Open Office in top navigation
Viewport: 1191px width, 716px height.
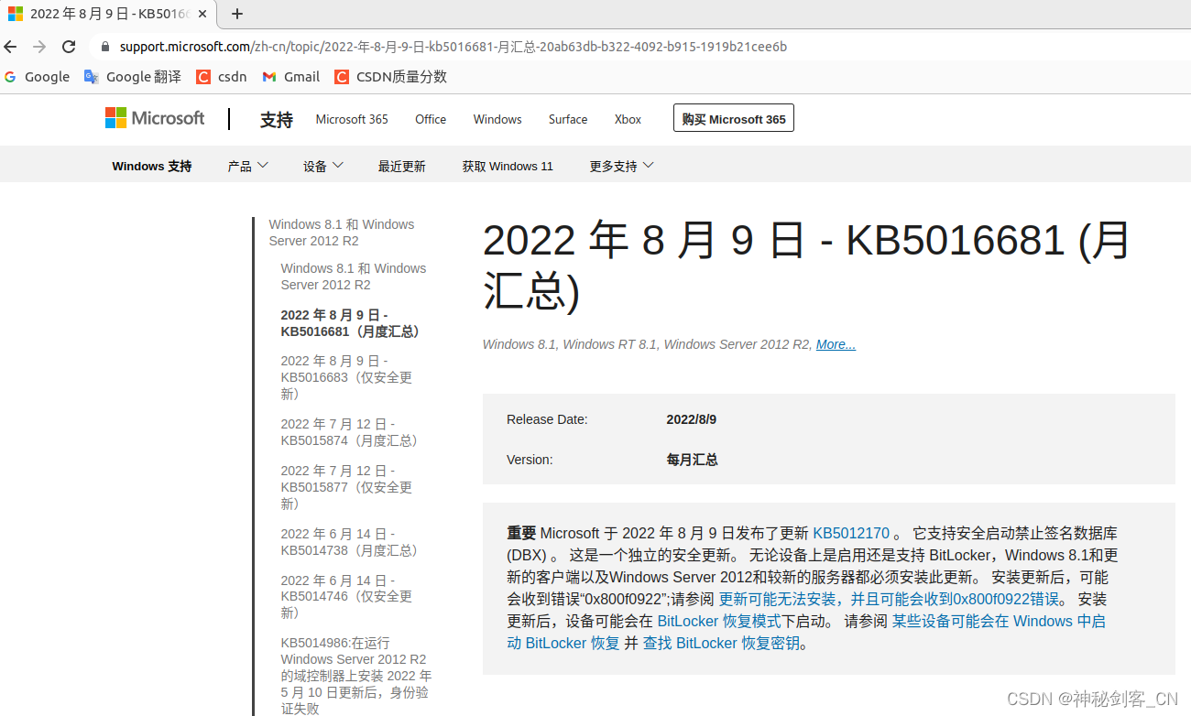coord(431,119)
